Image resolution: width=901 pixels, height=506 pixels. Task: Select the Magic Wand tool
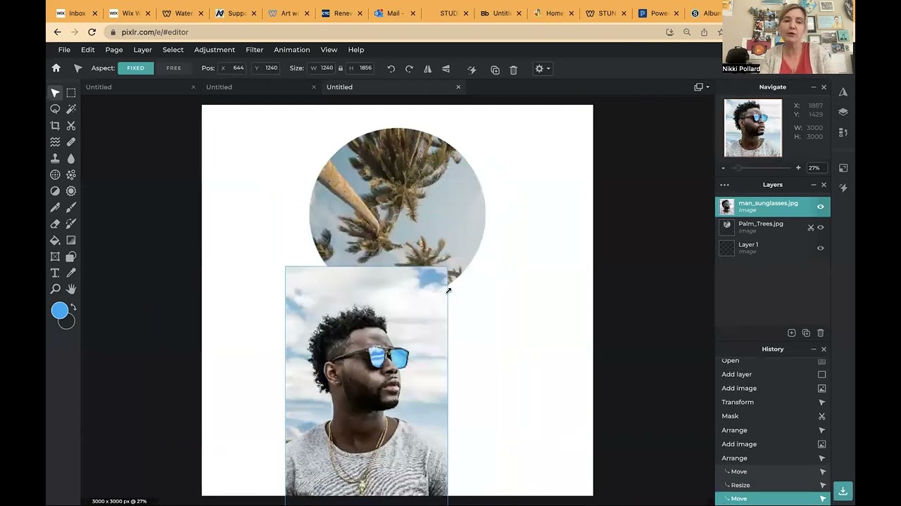click(71, 109)
